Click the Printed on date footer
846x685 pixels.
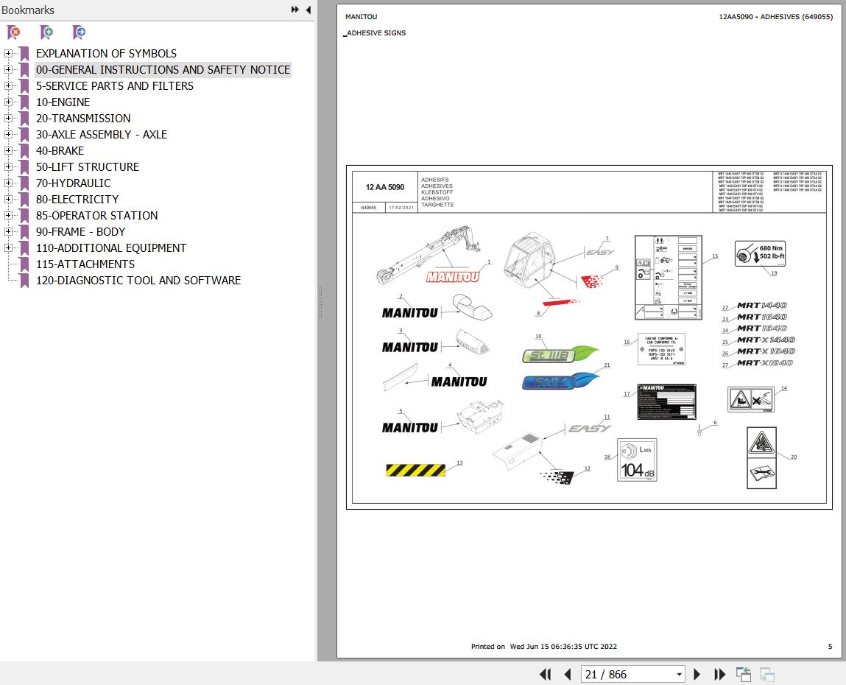(x=544, y=646)
